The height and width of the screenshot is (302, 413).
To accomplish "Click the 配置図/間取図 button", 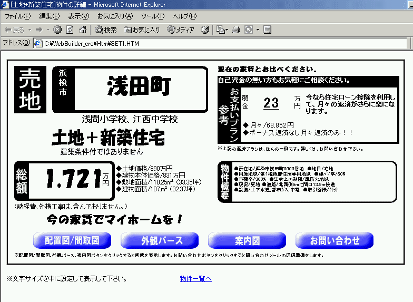I will click(72, 240).
